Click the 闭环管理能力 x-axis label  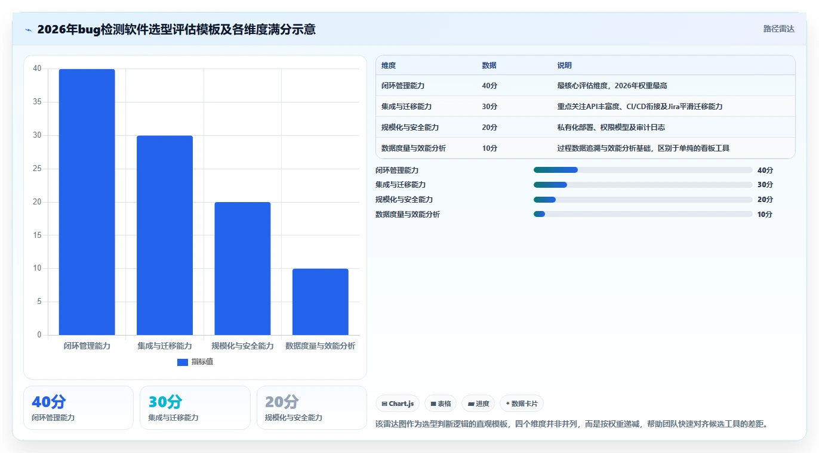pyautogui.click(x=87, y=346)
